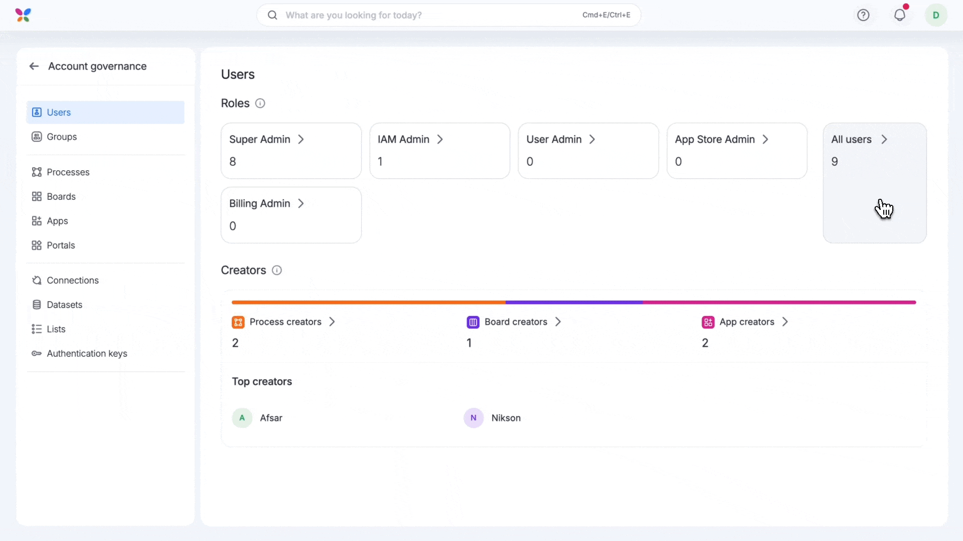Image resolution: width=963 pixels, height=541 pixels.
Task: Click the Roles info icon
Action: [x=260, y=103]
